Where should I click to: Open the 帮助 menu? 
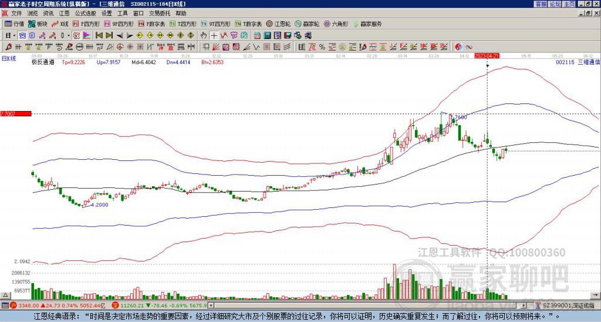coord(181,14)
